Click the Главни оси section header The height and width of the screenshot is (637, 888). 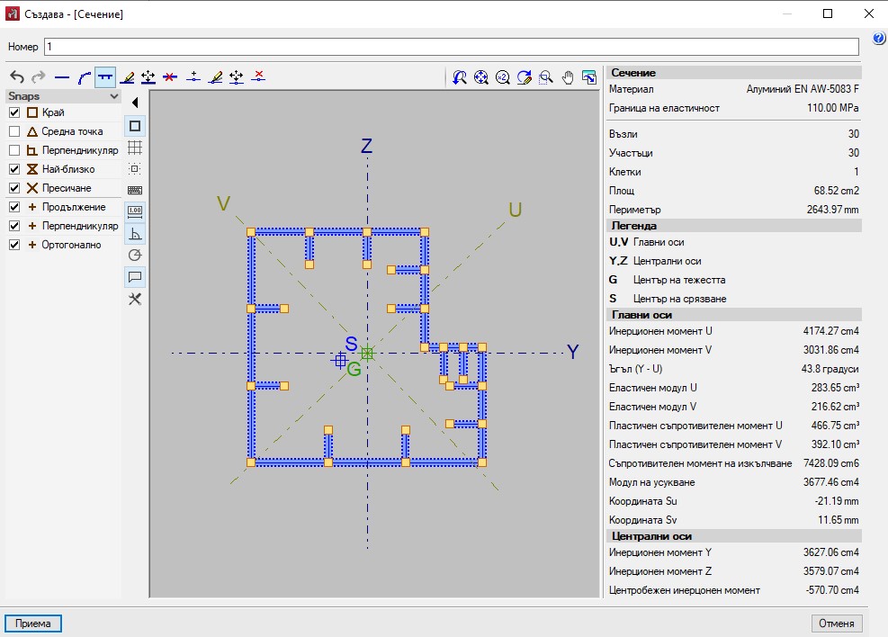pyautogui.click(x=734, y=315)
